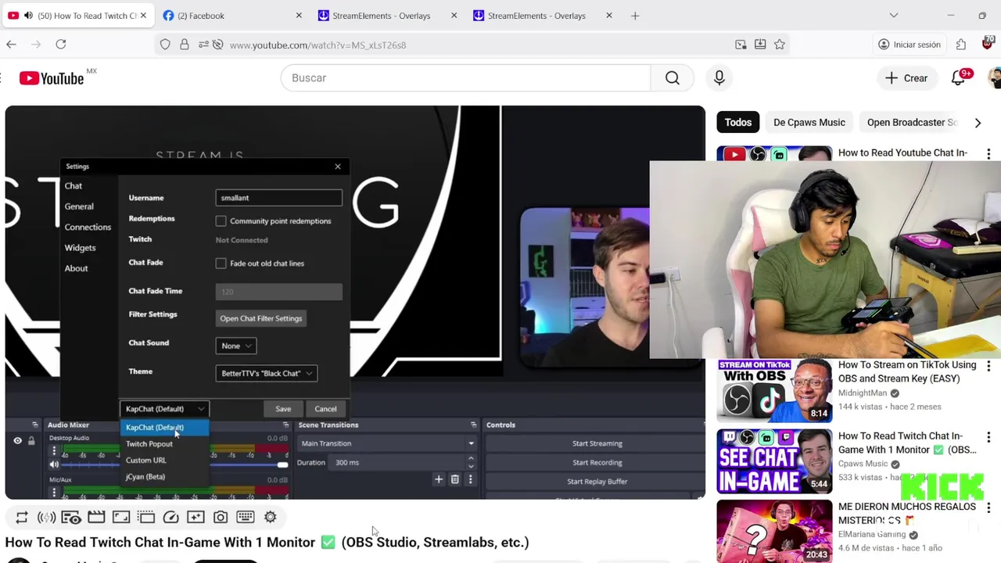Enable Fade out old chat lines checkbox
The height and width of the screenshot is (563, 1001).
(x=221, y=264)
